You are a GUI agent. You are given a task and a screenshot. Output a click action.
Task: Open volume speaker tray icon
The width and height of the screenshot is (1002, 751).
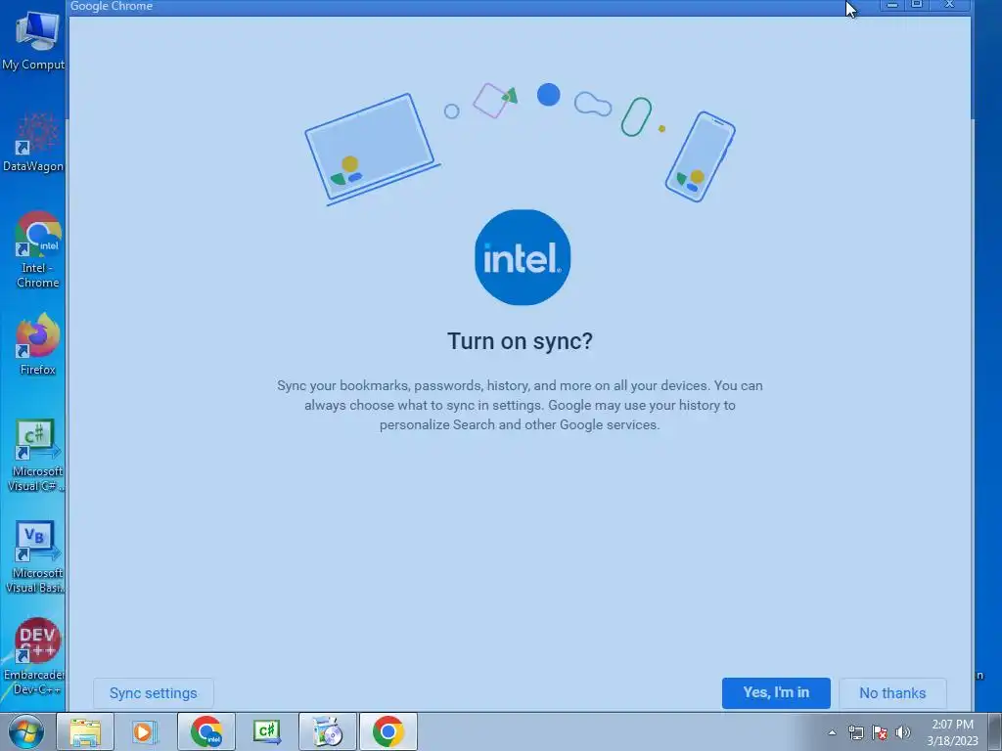pos(902,732)
